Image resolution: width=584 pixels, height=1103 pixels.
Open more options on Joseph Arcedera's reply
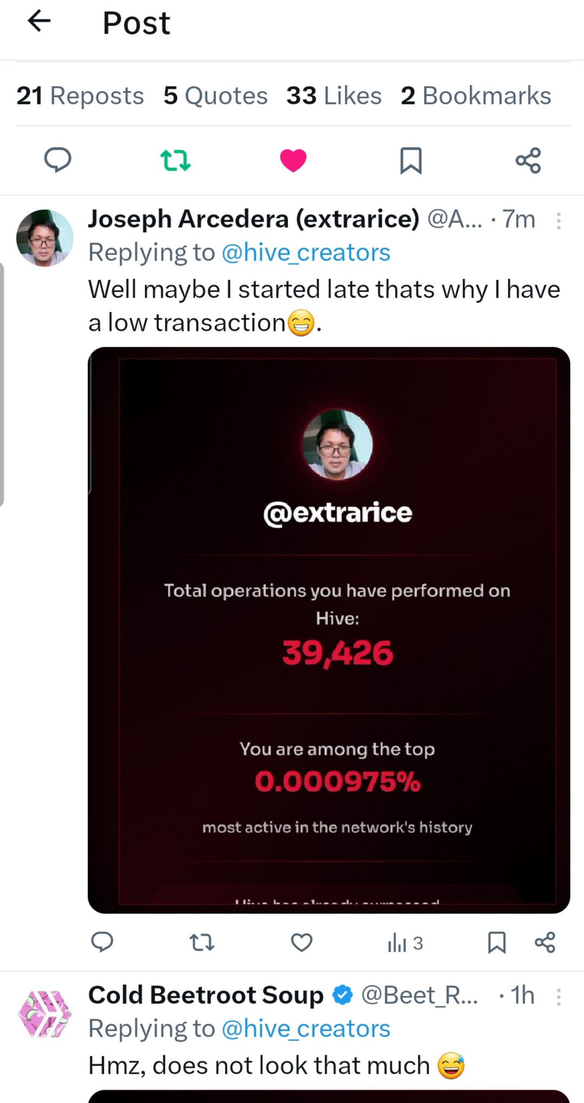tap(558, 221)
